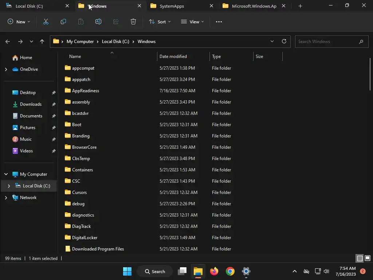The image size is (373, 280).
Task: Sort by Date modified column
Action: (173, 57)
